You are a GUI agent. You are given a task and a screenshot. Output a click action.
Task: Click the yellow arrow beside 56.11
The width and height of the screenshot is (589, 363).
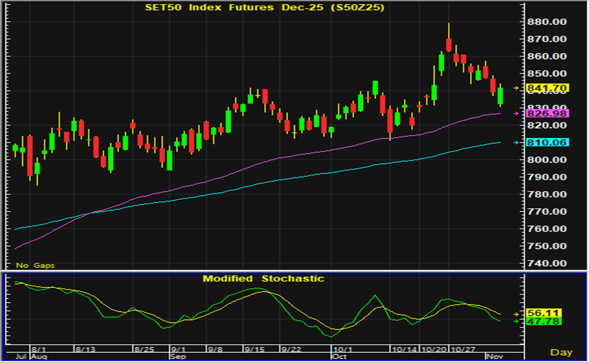pos(516,314)
